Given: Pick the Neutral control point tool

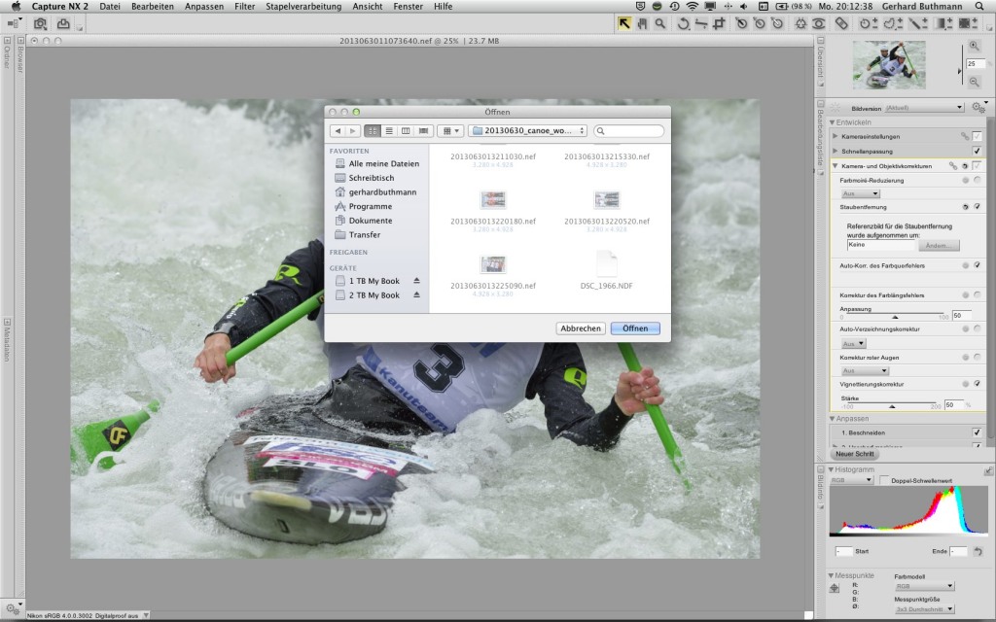Looking at the screenshot, I should pyautogui.click(x=759, y=24).
